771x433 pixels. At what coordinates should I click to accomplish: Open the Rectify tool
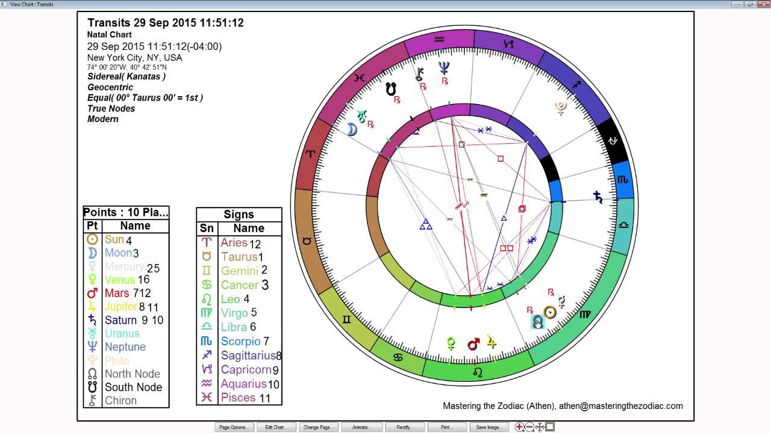click(404, 428)
